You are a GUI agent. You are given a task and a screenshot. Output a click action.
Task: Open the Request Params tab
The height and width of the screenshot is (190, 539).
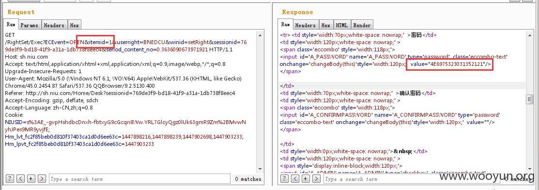click(30, 25)
